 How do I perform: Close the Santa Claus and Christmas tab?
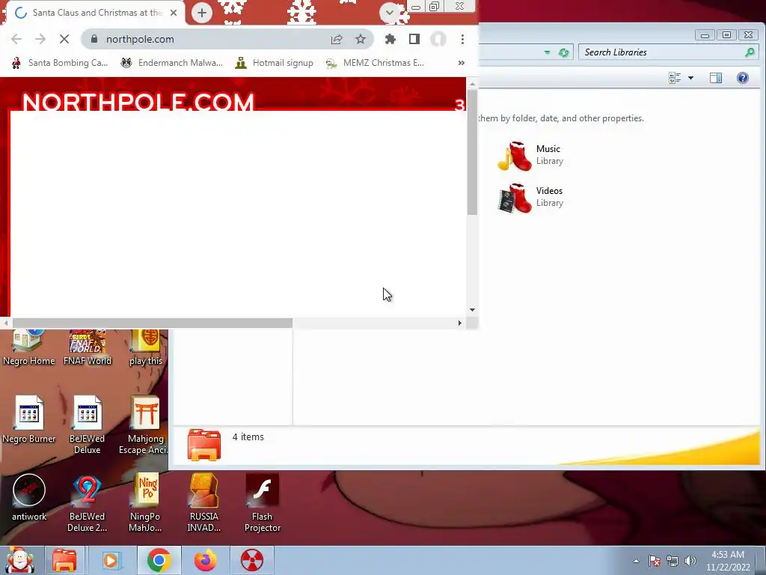tap(174, 13)
